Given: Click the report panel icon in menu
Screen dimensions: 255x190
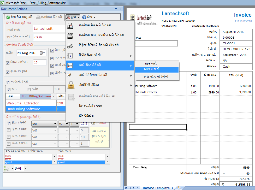Looking at the screenshot, I should pyautogui.click(x=70, y=56).
